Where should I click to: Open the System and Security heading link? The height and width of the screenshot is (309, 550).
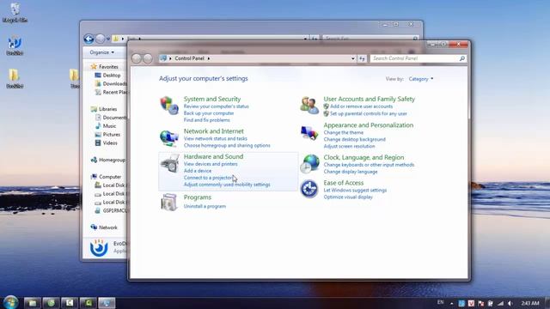[212, 100]
